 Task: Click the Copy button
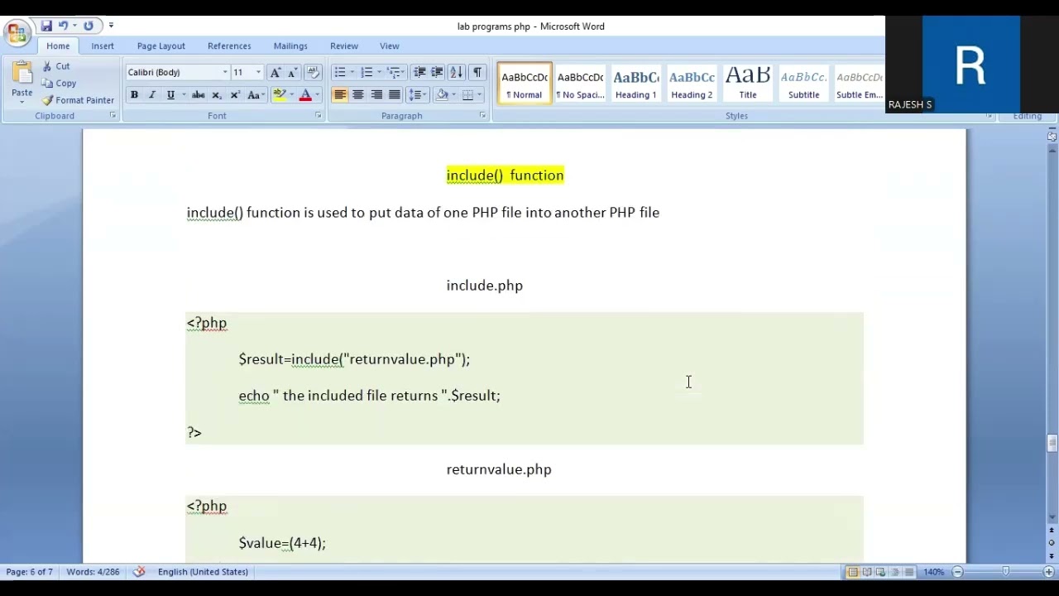tap(59, 83)
